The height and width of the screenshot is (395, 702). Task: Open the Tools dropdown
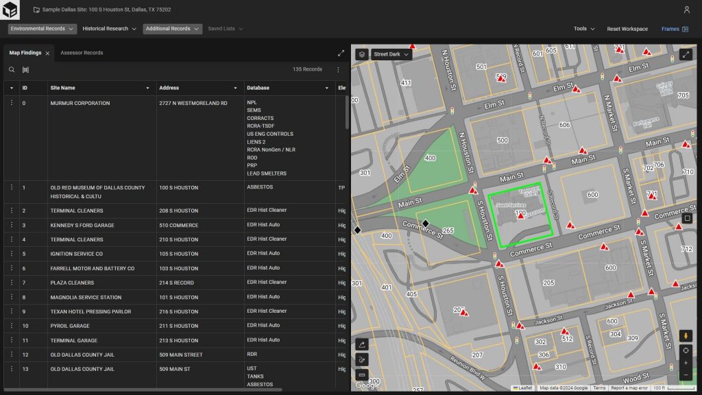click(584, 29)
